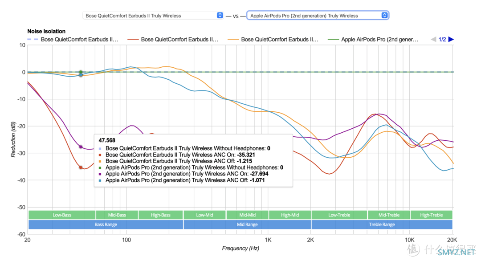Open the Apple AirPods Pro product dropdown

[318, 15]
